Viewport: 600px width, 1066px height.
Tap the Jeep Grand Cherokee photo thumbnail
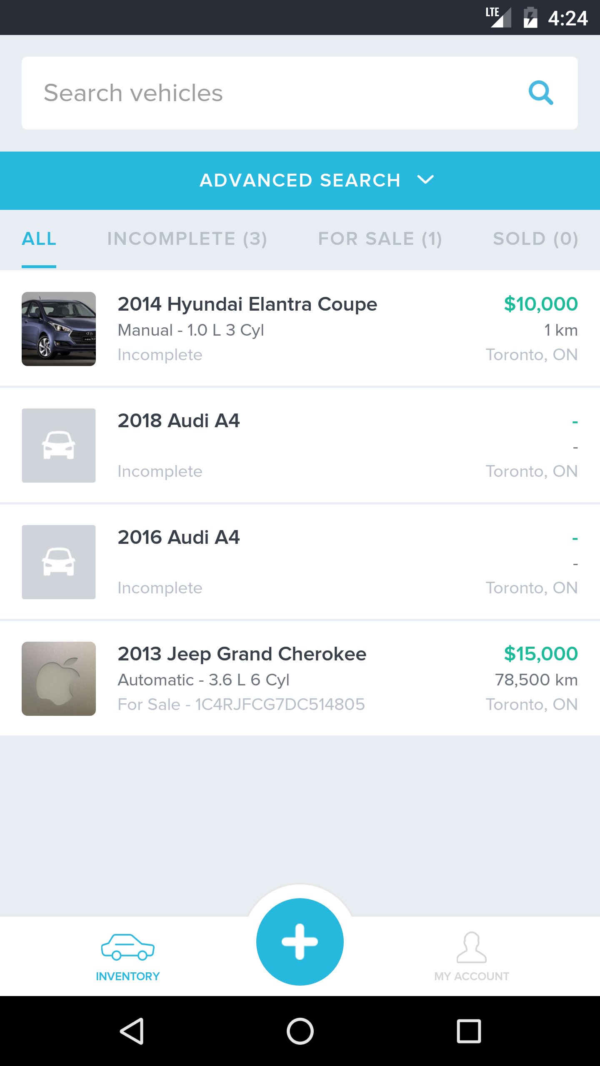(x=59, y=679)
